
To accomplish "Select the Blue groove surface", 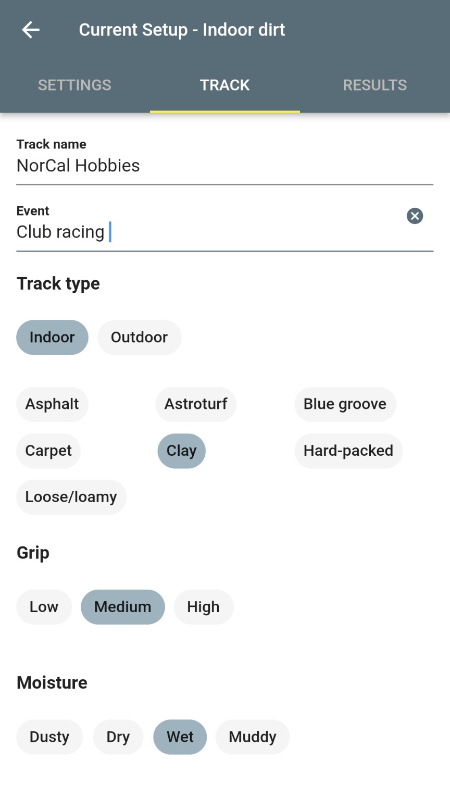I will [345, 404].
